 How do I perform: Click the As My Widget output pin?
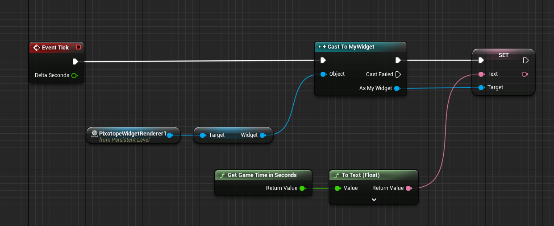click(397, 88)
